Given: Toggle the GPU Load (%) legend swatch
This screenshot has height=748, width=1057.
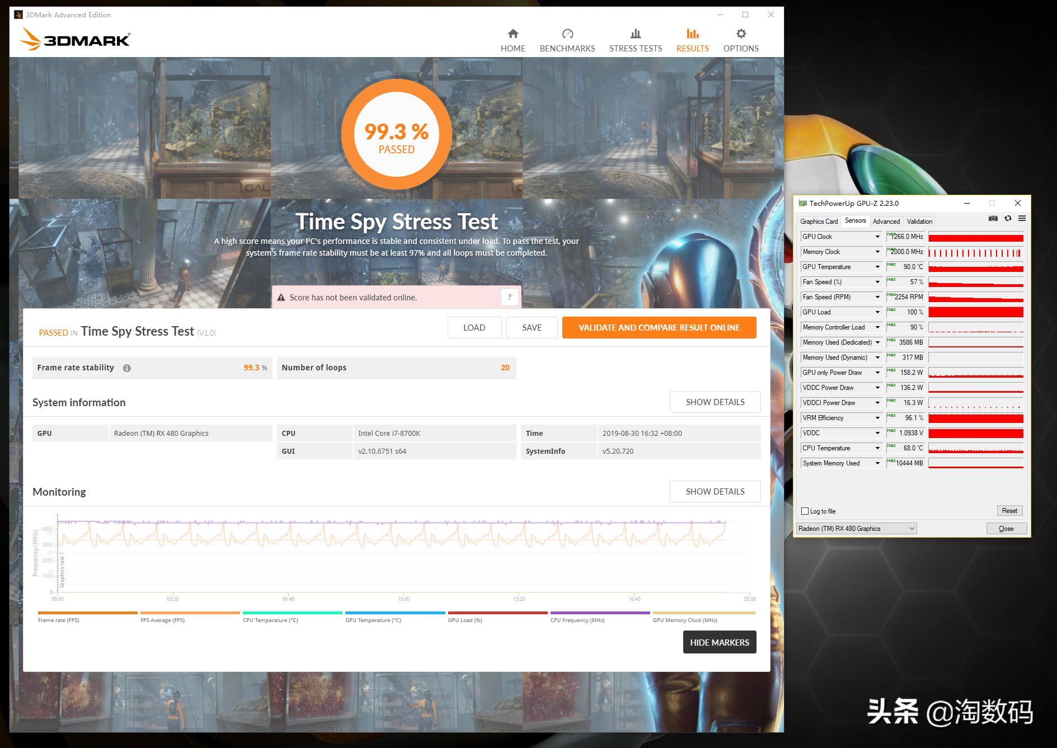Looking at the screenshot, I should pyautogui.click(x=497, y=613).
